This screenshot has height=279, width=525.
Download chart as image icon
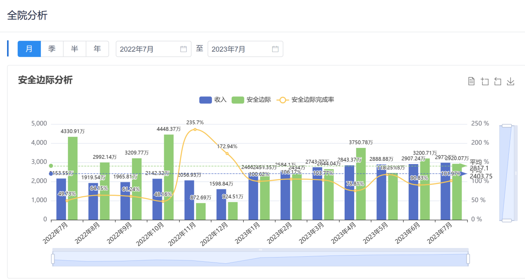click(x=511, y=81)
